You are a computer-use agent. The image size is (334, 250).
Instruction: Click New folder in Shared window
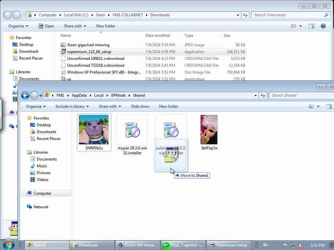click(169, 106)
